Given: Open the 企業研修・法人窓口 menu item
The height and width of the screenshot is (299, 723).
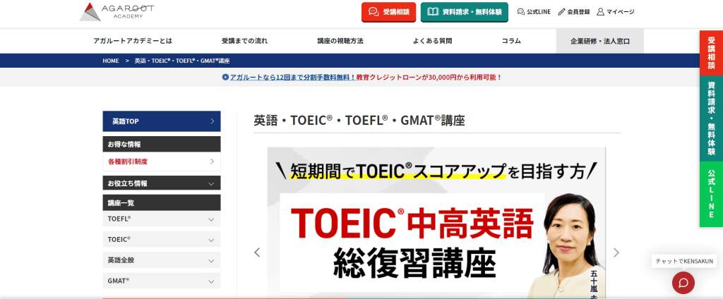Looking at the screenshot, I should point(600,41).
